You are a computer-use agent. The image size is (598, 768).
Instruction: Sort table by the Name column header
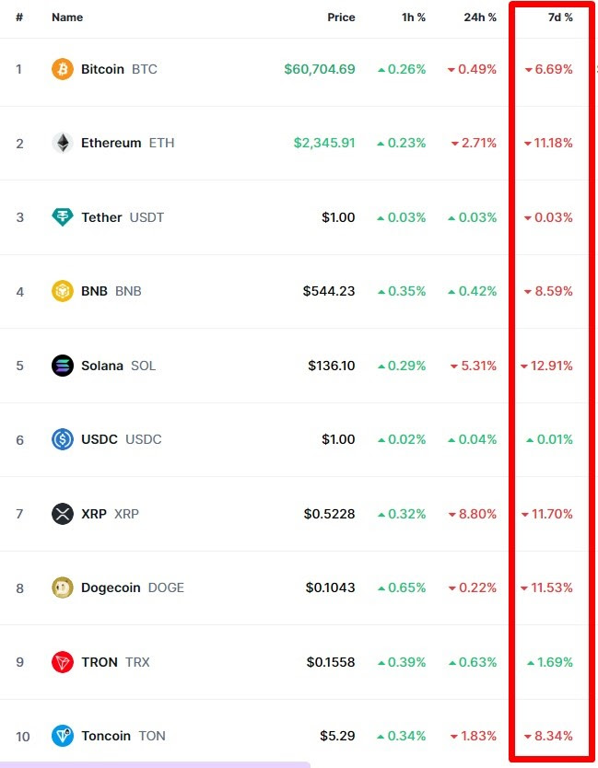(67, 17)
